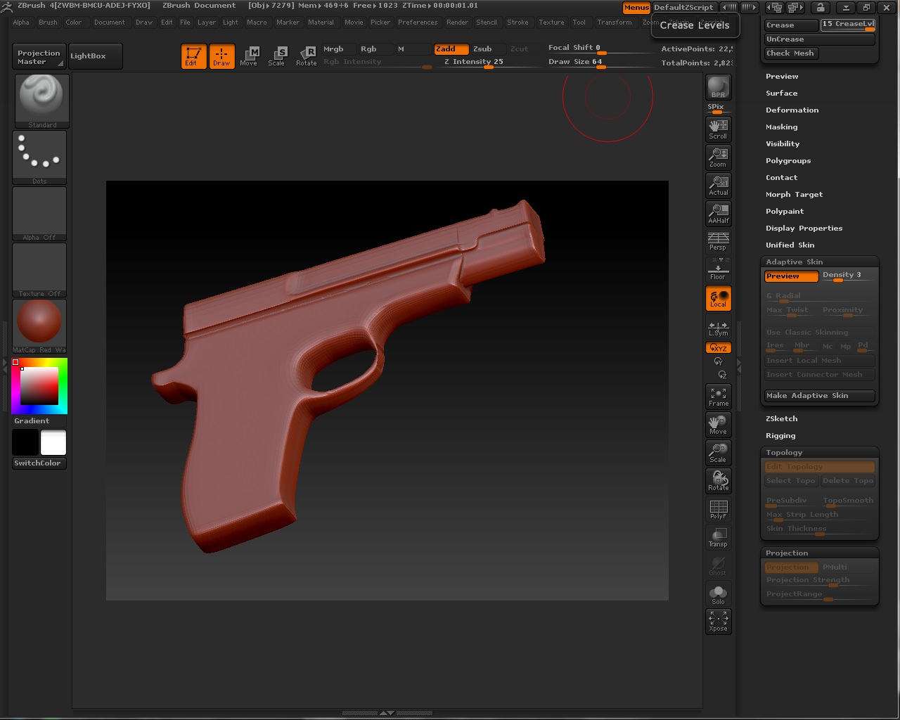The width and height of the screenshot is (900, 720).
Task: Expand the Visibility subpalette
Action: click(783, 143)
